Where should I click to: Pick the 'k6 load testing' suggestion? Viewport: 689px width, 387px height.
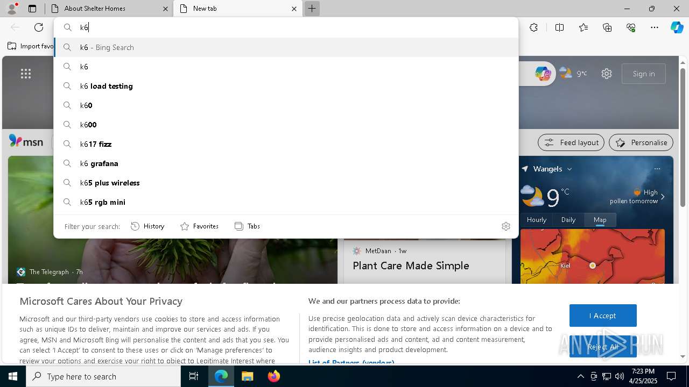point(286,86)
